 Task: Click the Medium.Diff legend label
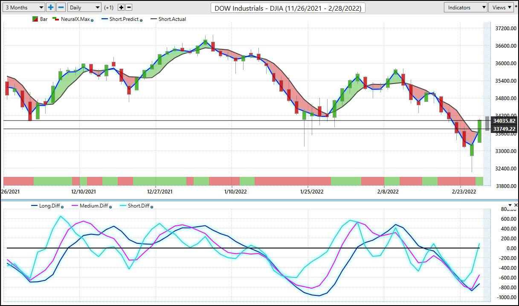(94, 206)
